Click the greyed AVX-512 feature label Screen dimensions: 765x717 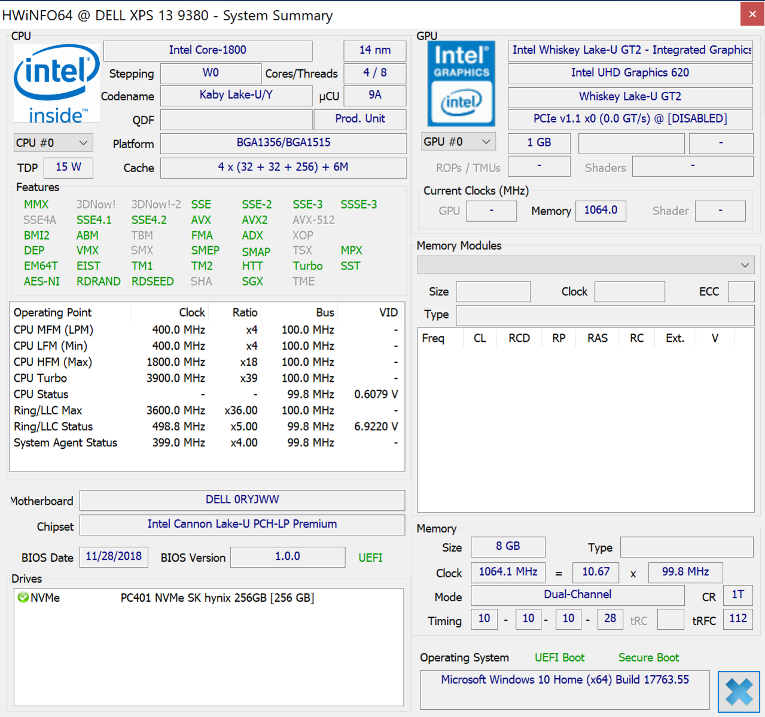[313, 220]
